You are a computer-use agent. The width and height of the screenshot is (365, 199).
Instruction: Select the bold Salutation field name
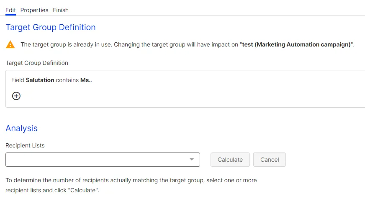click(x=40, y=80)
